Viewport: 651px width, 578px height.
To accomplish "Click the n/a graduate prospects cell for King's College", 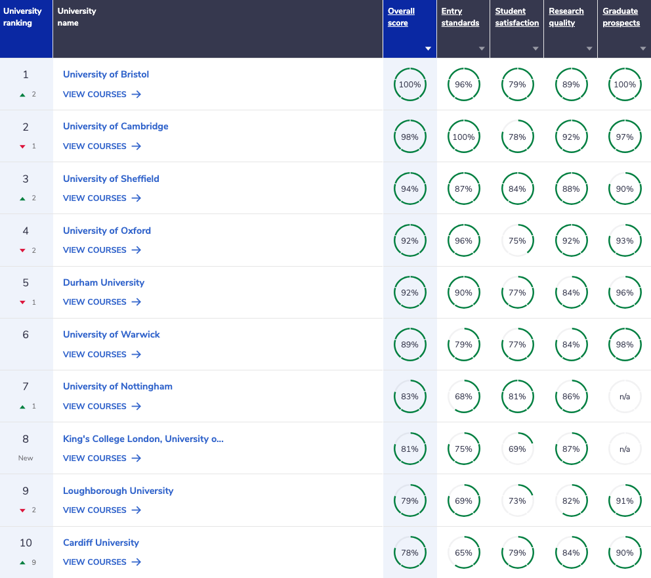I will point(624,448).
